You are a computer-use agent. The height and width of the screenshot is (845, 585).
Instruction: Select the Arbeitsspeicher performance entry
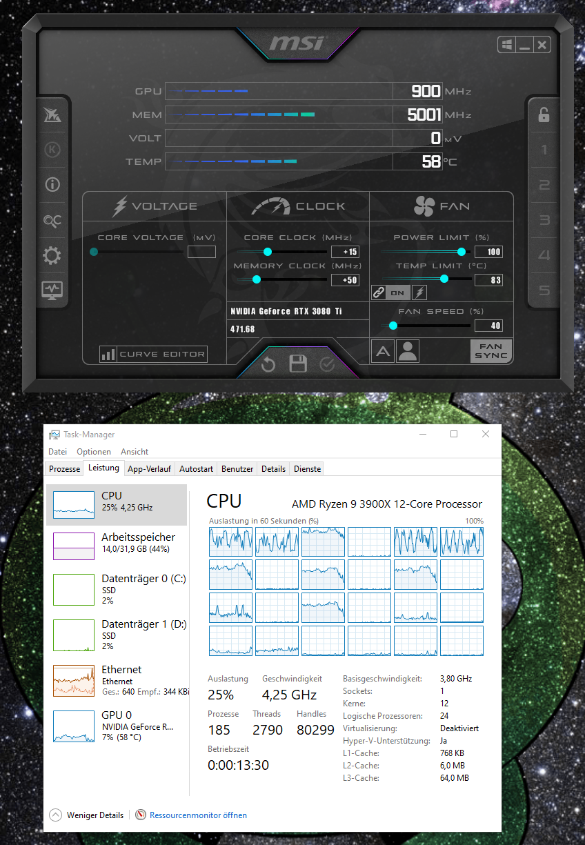click(117, 546)
